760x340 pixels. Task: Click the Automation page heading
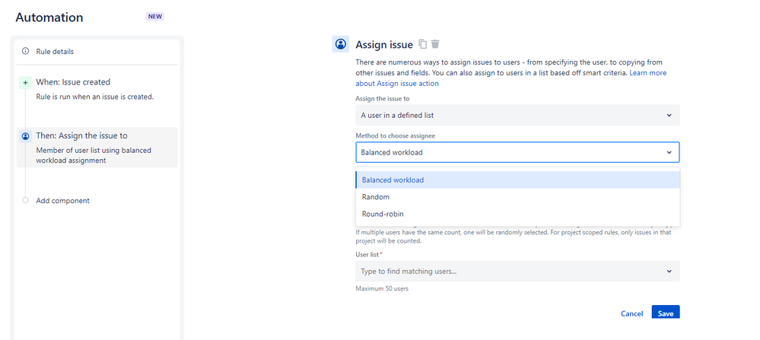[x=49, y=17]
